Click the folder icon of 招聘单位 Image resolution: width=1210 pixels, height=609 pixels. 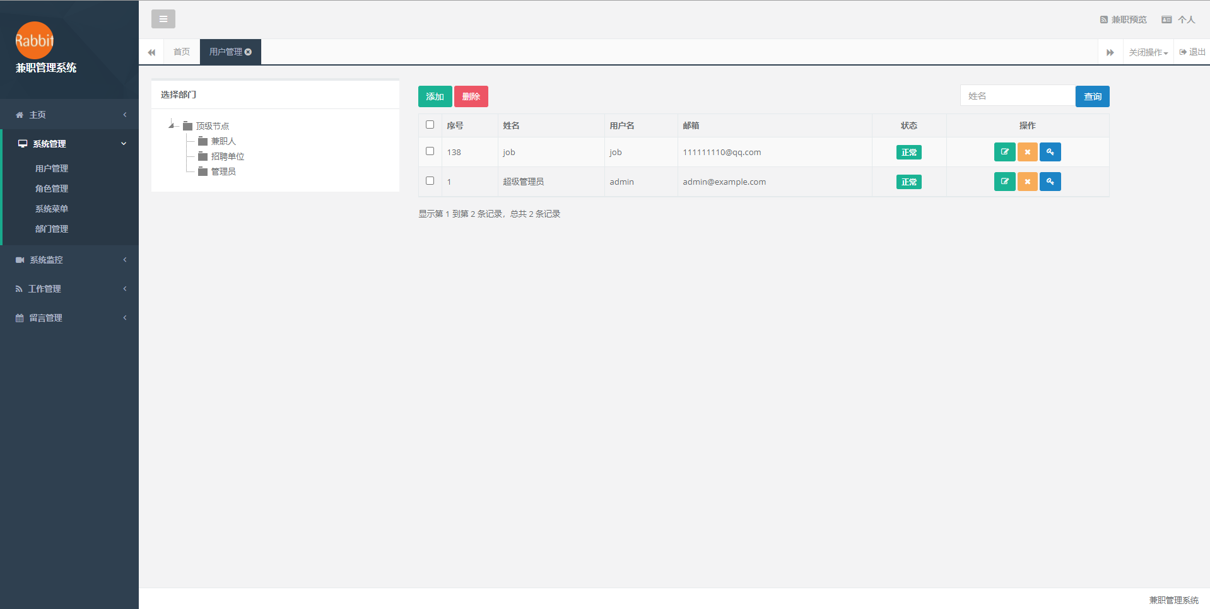click(203, 156)
